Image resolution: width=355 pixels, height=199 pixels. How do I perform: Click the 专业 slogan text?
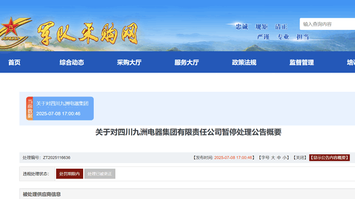(x=283, y=37)
